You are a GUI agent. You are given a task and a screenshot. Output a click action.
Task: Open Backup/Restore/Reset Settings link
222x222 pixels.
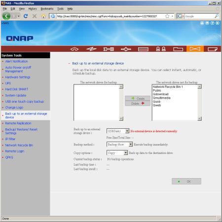[21, 131]
